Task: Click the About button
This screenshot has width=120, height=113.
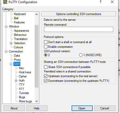Action: point(14,108)
